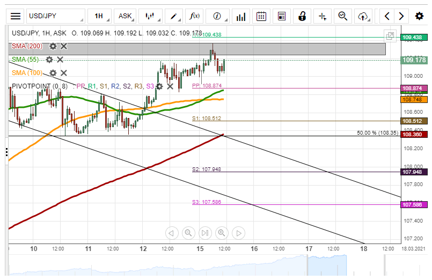Remove the SMA (55) indicator
This screenshot has width=432, height=280.
60,59
